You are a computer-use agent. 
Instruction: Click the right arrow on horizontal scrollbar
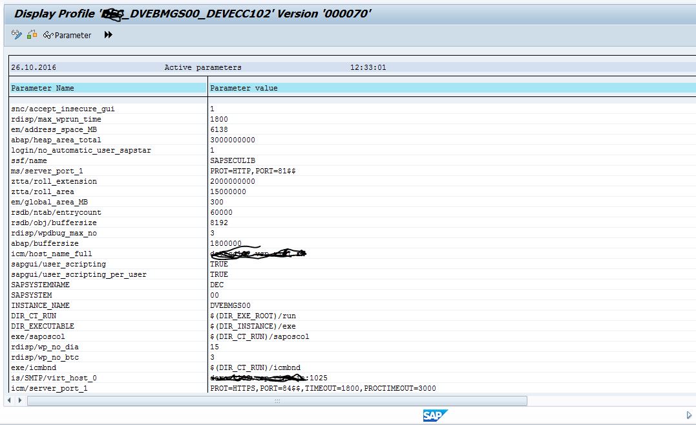[x=19, y=400]
